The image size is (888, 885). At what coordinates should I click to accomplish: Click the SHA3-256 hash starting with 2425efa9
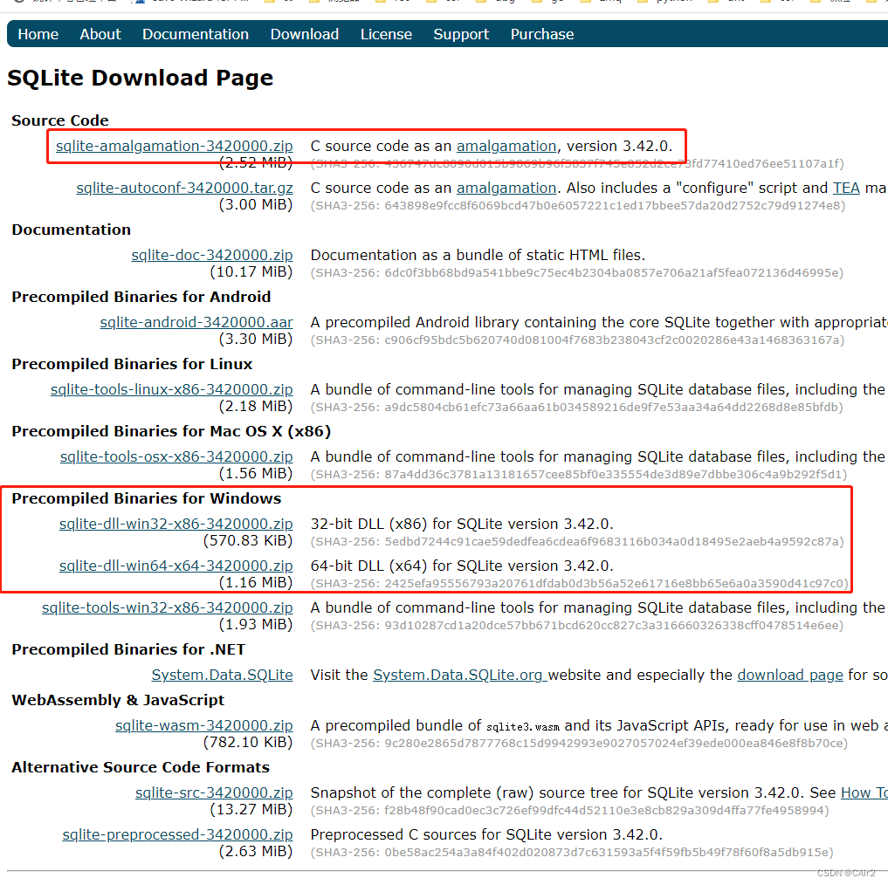point(580,584)
